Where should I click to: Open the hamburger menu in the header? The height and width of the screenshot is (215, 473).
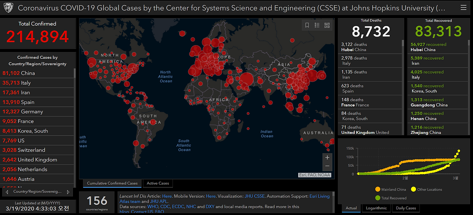pyautogui.click(x=463, y=7)
